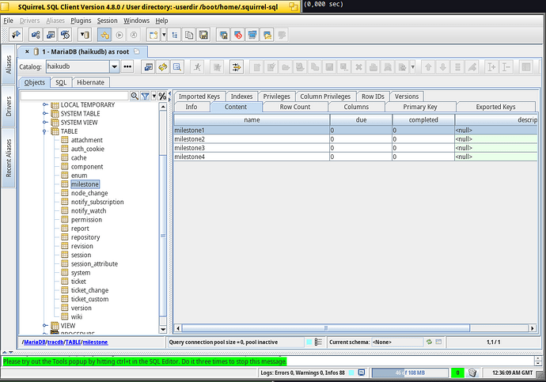Open the Imported Keys tab
Image resolution: width=546 pixels, height=382 pixels.
199,96
